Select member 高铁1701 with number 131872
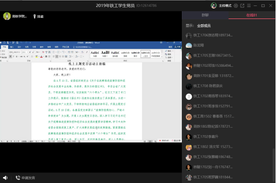 (229, 76)
